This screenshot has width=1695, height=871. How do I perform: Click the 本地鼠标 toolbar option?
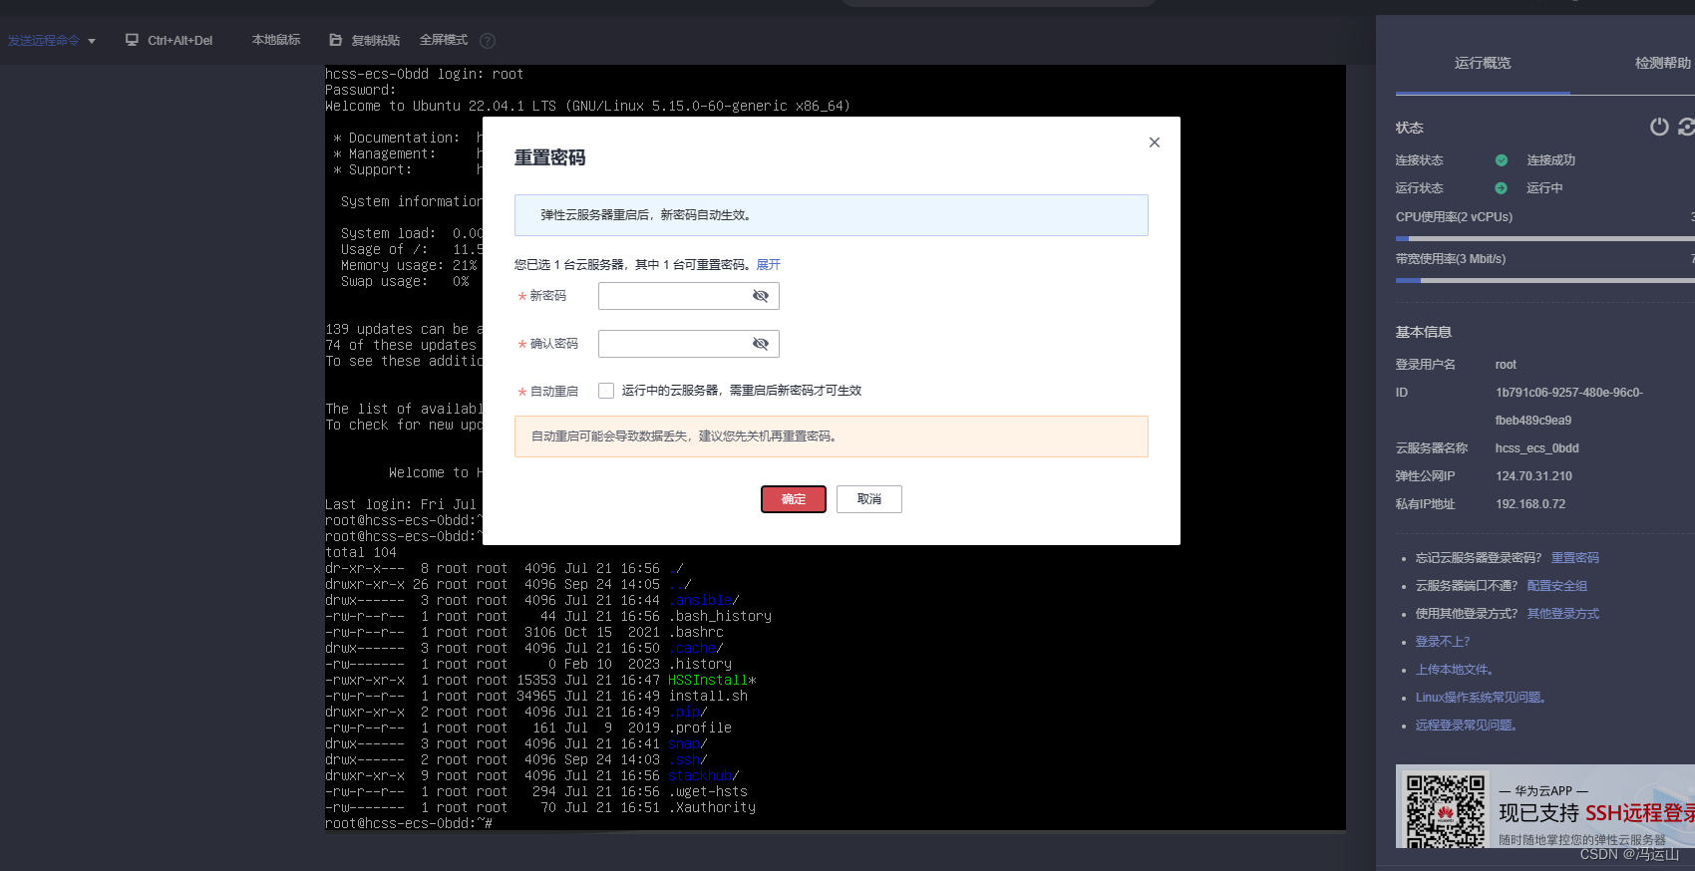tap(276, 40)
